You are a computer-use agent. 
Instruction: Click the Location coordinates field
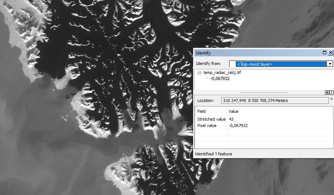275,100
